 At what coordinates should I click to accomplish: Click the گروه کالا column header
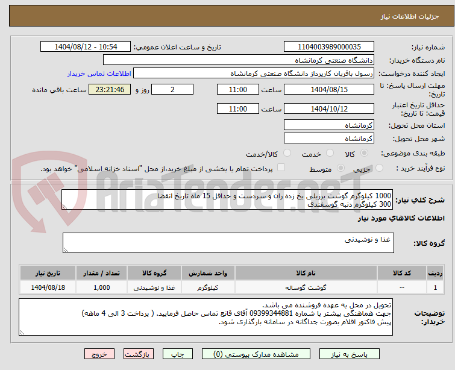154,273
